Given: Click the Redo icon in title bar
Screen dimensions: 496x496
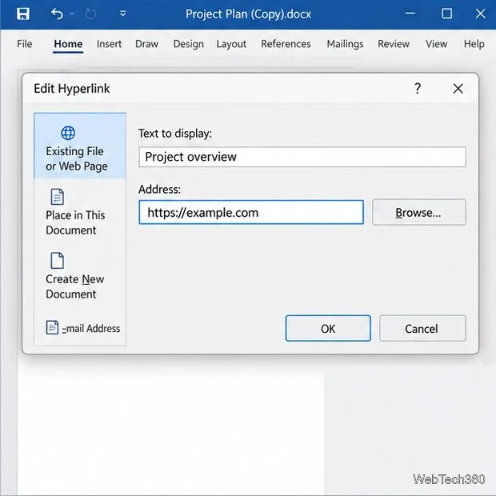Looking at the screenshot, I should click(90, 14).
